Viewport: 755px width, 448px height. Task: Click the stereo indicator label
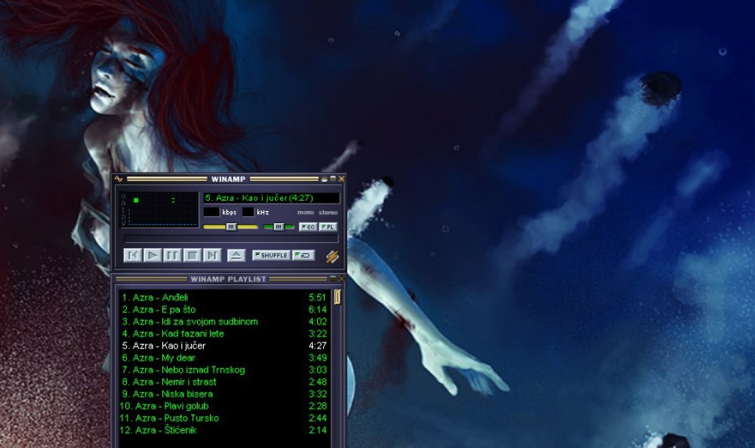tap(328, 212)
